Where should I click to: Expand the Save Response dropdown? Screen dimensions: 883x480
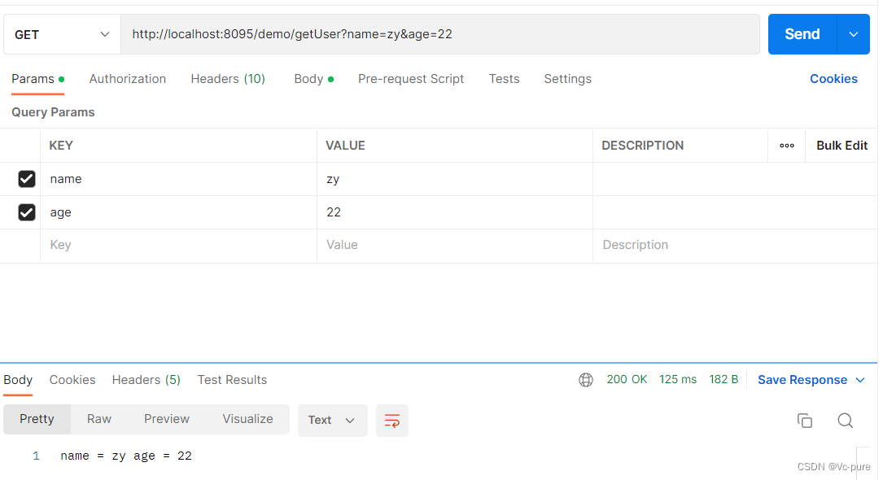[861, 379]
